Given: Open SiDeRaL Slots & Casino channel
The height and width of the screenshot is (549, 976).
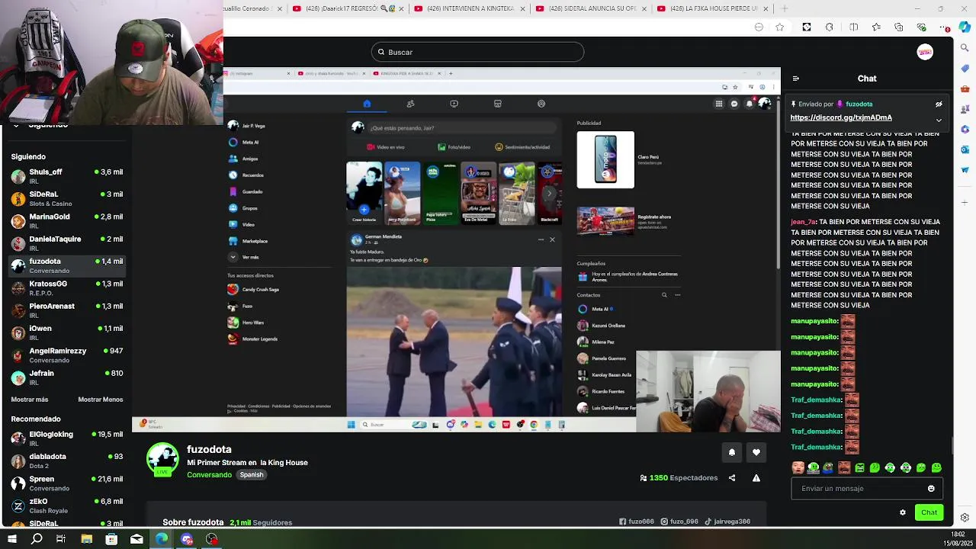Looking at the screenshot, I should tap(66, 198).
